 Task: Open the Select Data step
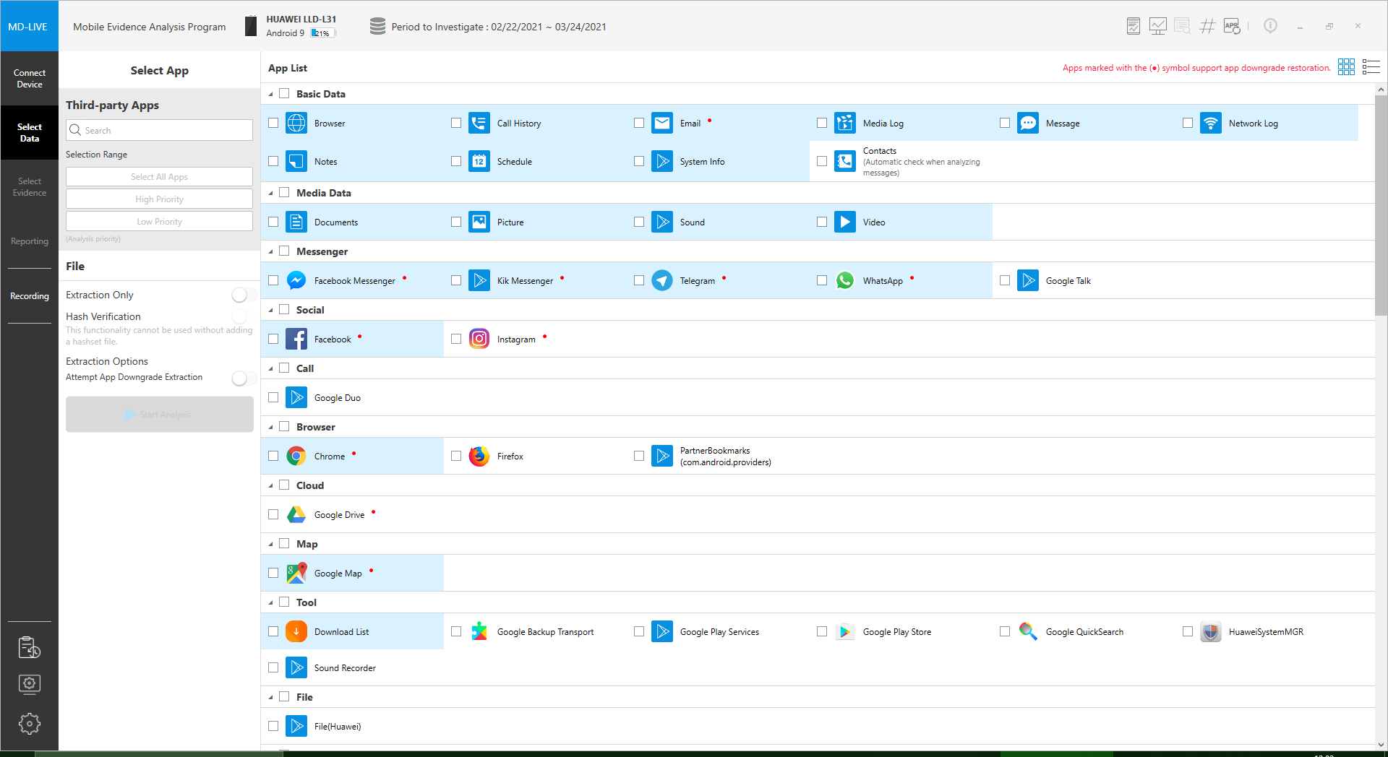pos(30,133)
